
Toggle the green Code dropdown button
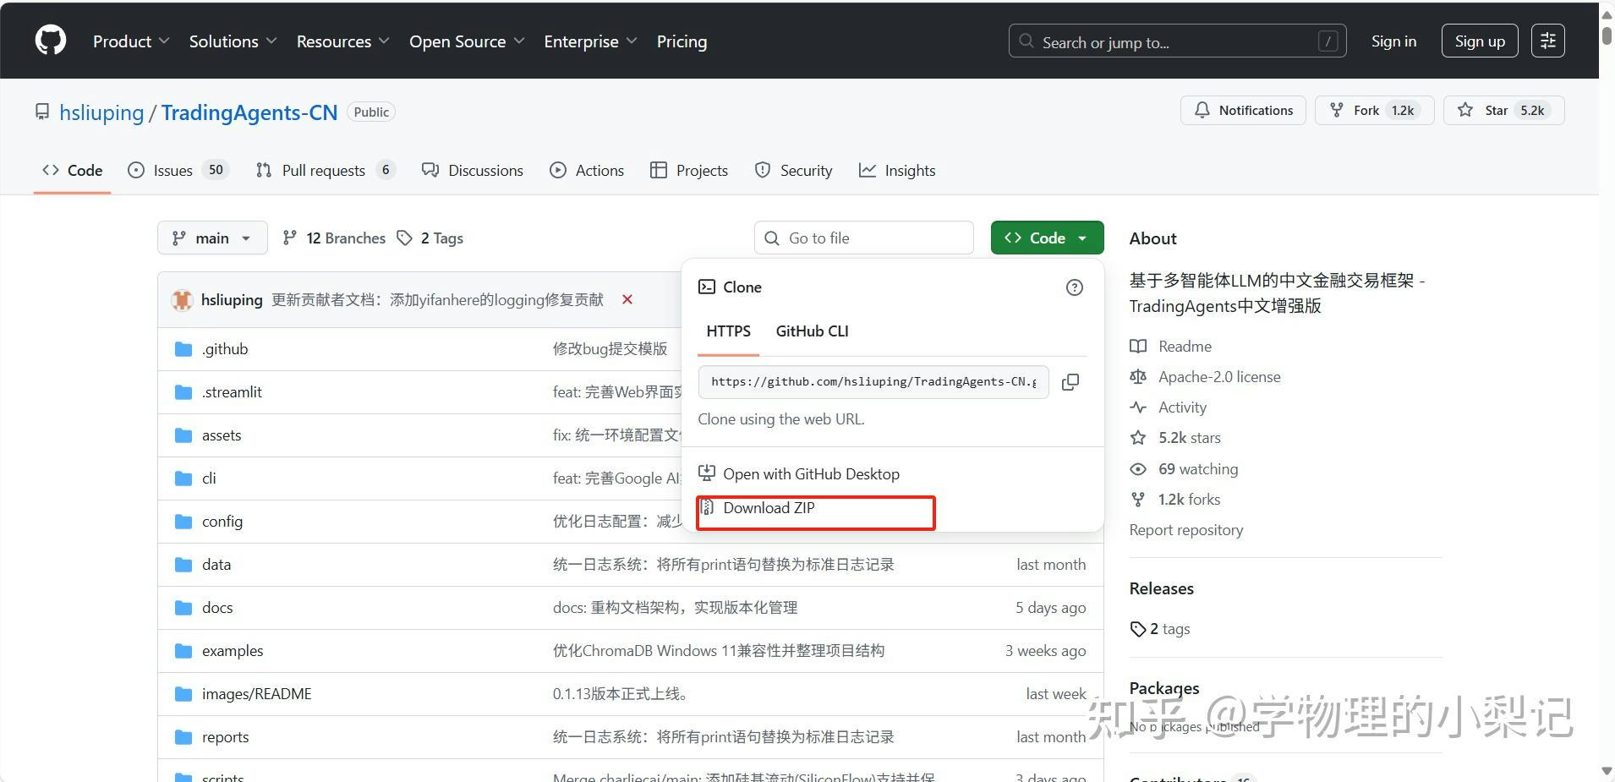pos(1047,238)
